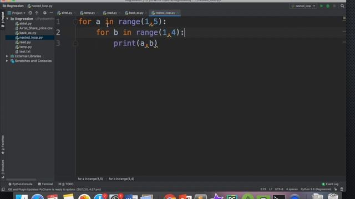Click the IDE and Plugin Updates status message

coord(54,190)
